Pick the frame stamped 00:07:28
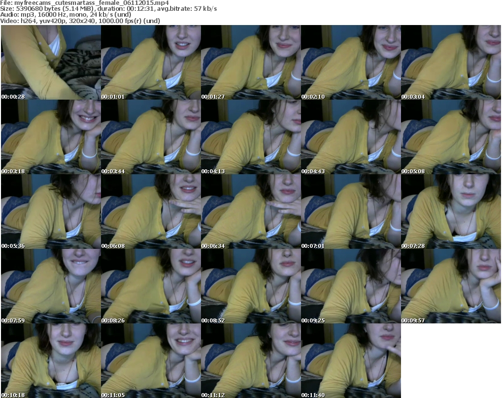This screenshot has height=398, width=502. point(451,212)
